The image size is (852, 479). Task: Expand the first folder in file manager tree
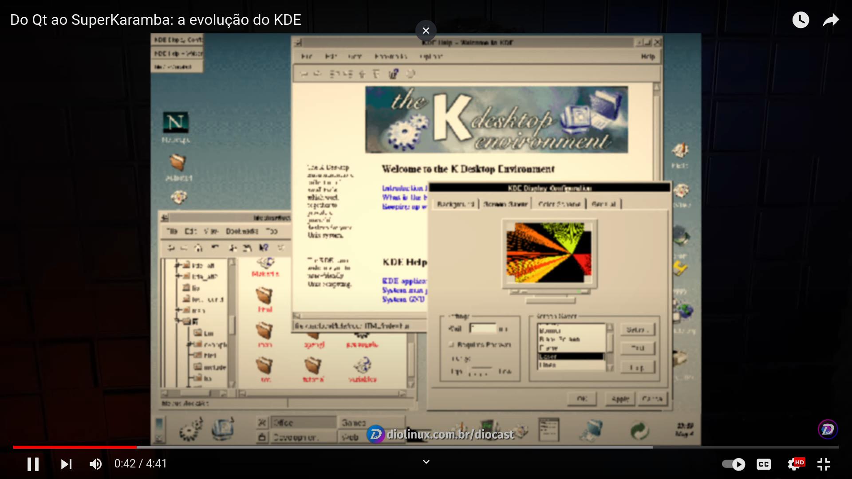pyautogui.click(x=177, y=265)
